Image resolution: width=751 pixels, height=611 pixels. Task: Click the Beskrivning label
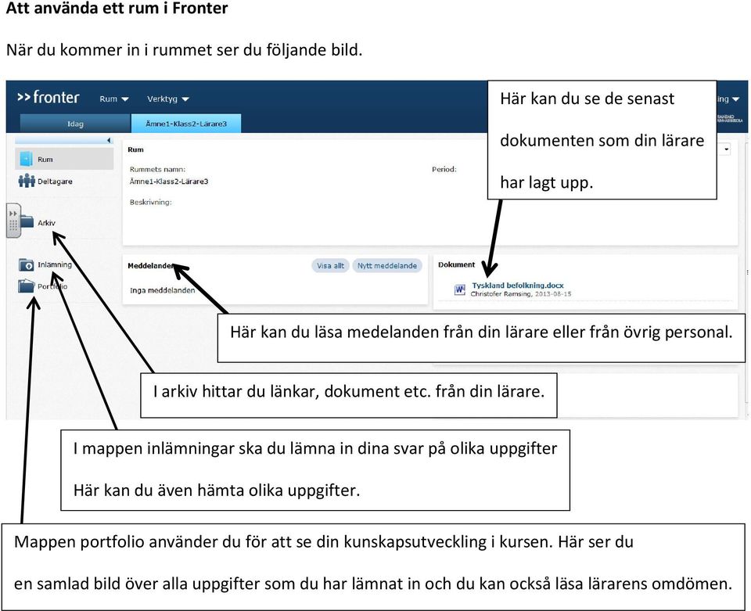(150, 202)
